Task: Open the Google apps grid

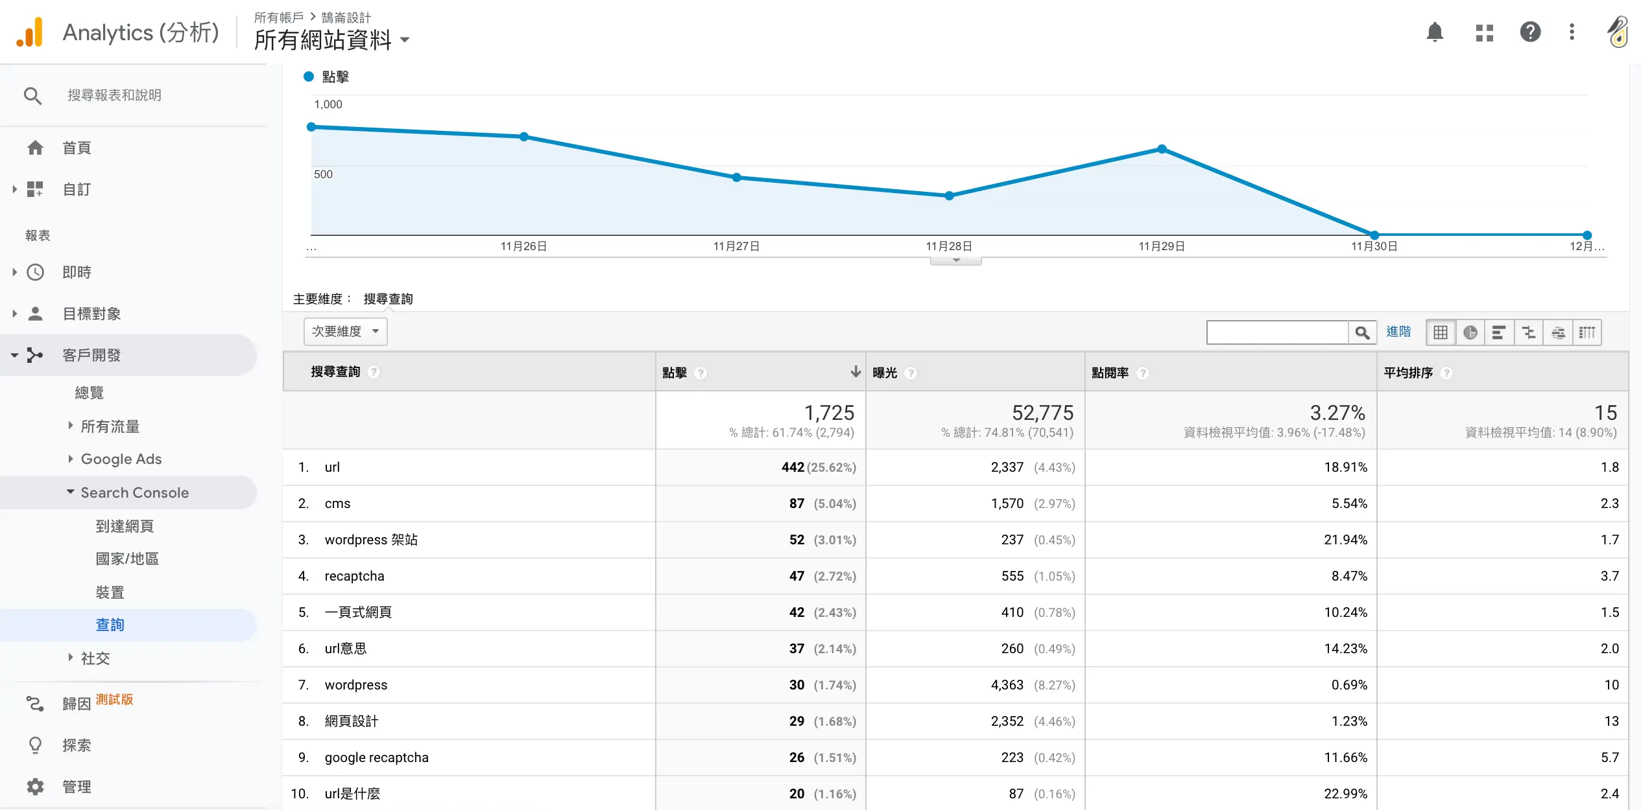Action: pos(1484,32)
